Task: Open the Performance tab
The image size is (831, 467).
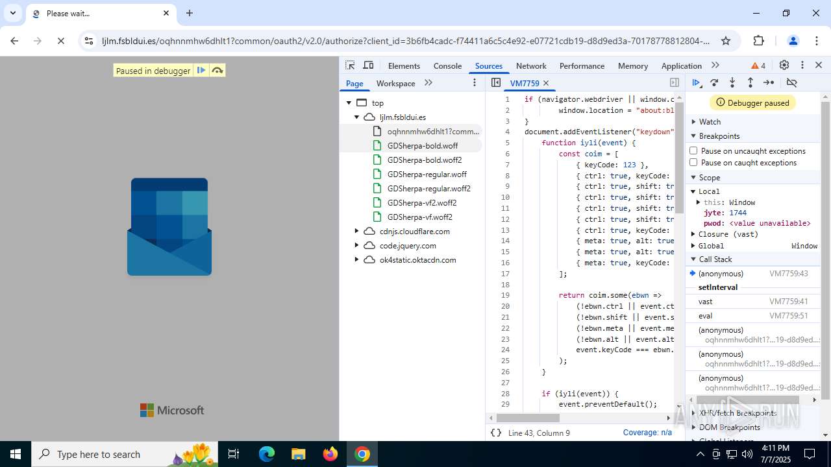Action: [582, 66]
